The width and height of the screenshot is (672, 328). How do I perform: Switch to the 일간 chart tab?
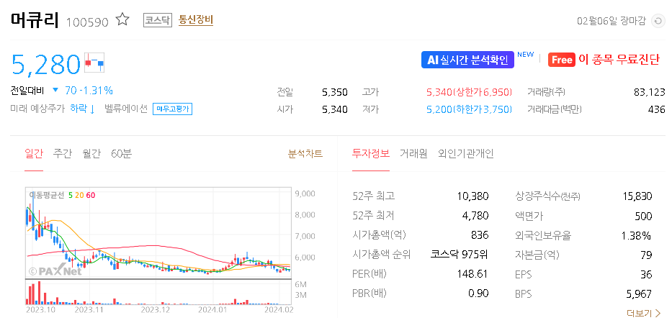point(34,154)
